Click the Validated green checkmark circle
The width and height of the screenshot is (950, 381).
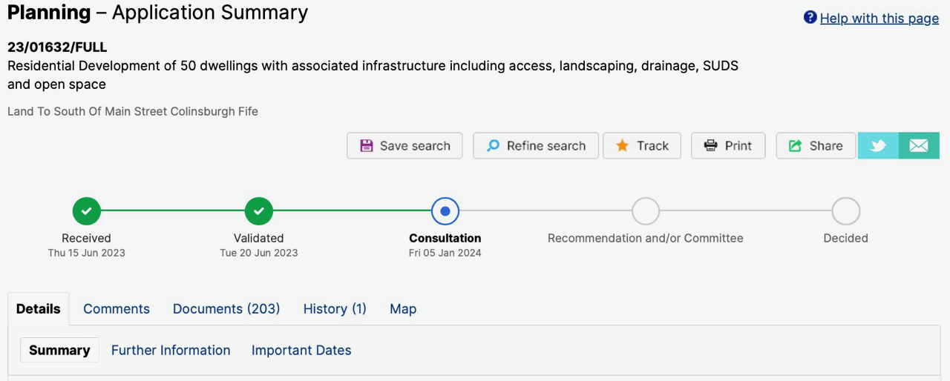tap(259, 211)
